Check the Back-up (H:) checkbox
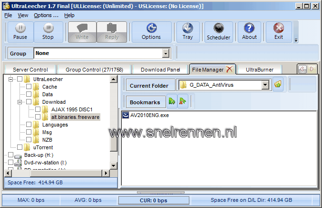Screen dimensions: 322x208 coord(10,154)
